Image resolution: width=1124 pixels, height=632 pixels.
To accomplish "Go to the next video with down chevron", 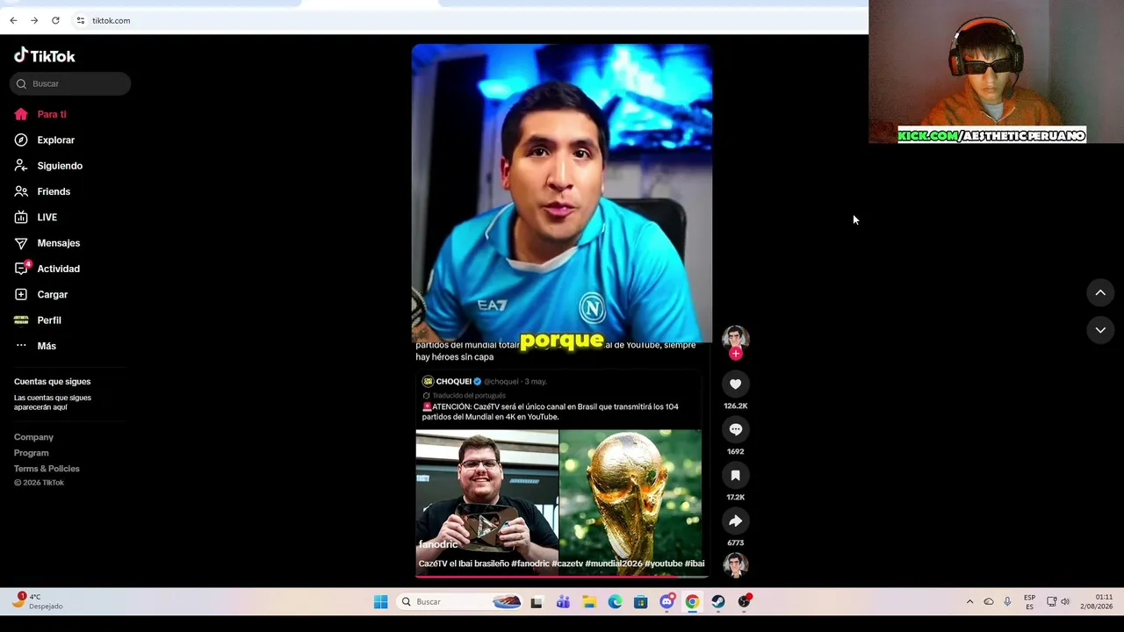I will (1100, 330).
